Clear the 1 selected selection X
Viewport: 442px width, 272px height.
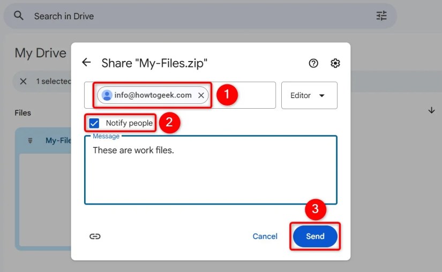(x=24, y=81)
